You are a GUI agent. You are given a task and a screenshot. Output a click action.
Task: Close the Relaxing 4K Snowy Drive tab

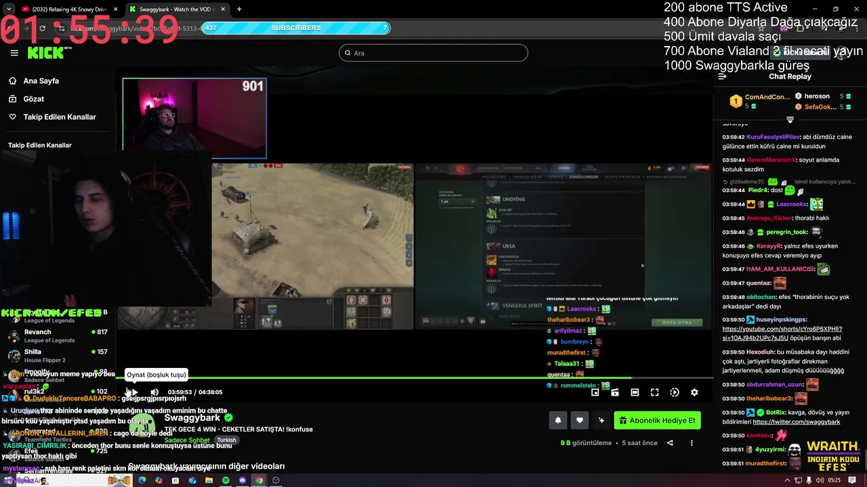tap(115, 9)
